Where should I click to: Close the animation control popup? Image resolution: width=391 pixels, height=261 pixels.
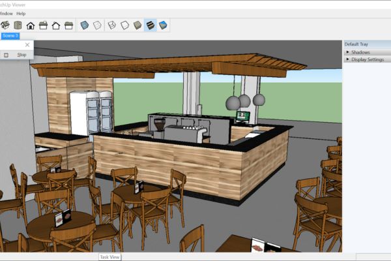27,45
